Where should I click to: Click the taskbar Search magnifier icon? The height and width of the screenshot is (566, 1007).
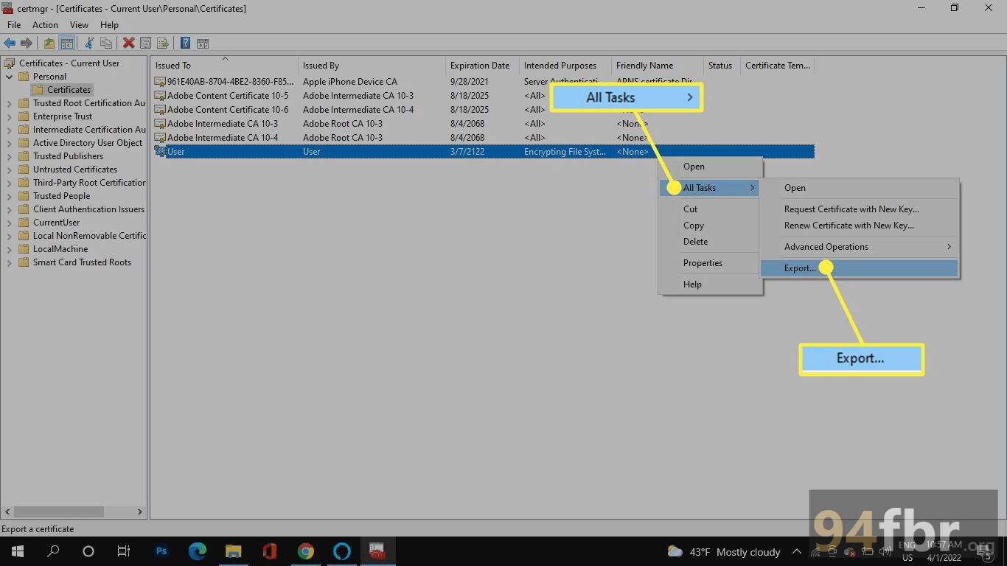(53, 551)
